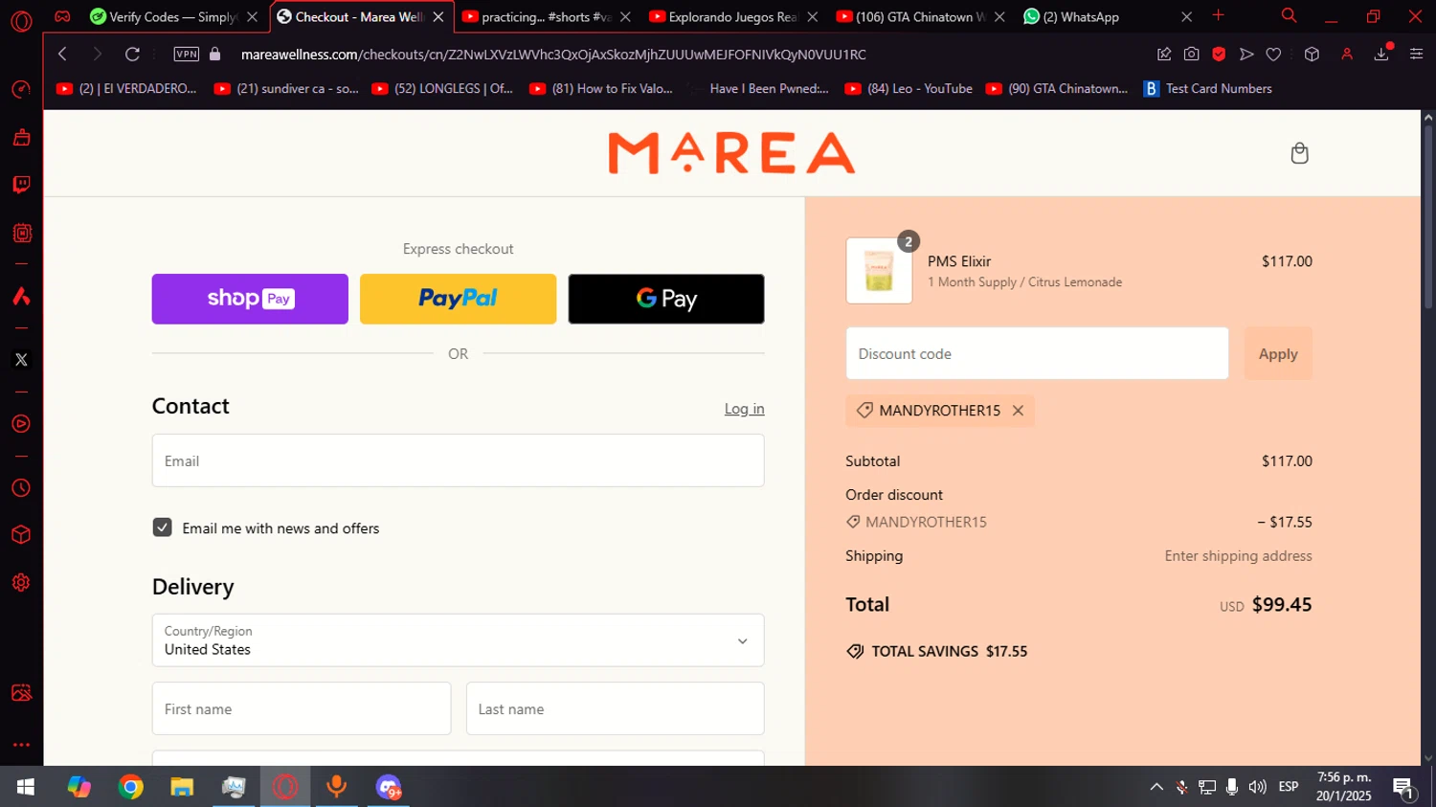
Task: Go back with the back arrow
Action: (x=62, y=55)
